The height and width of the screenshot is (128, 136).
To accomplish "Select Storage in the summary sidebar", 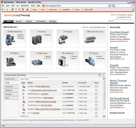I will coord(11,94).
